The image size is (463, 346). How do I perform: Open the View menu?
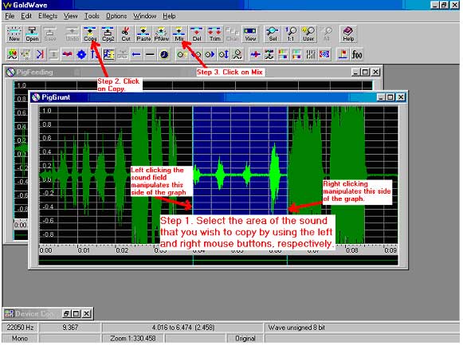(71, 16)
